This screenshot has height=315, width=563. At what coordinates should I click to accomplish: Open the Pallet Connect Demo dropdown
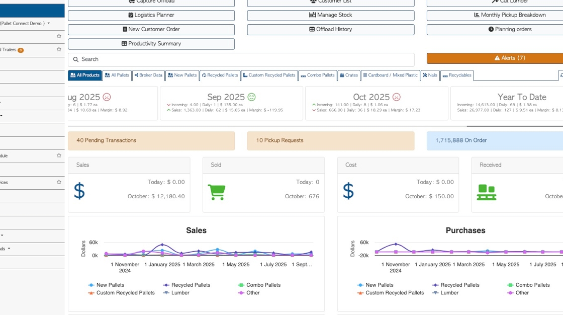click(x=26, y=23)
